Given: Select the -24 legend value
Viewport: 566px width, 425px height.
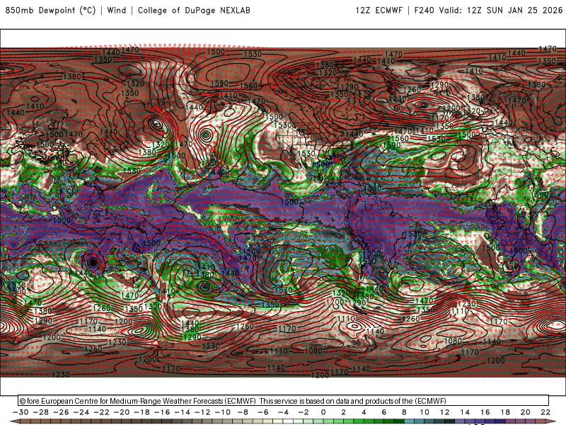Looking at the screenshot, I should click(81, 412).
